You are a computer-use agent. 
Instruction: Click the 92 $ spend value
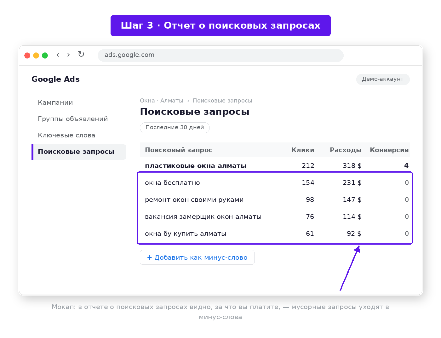tap(354, 234)
